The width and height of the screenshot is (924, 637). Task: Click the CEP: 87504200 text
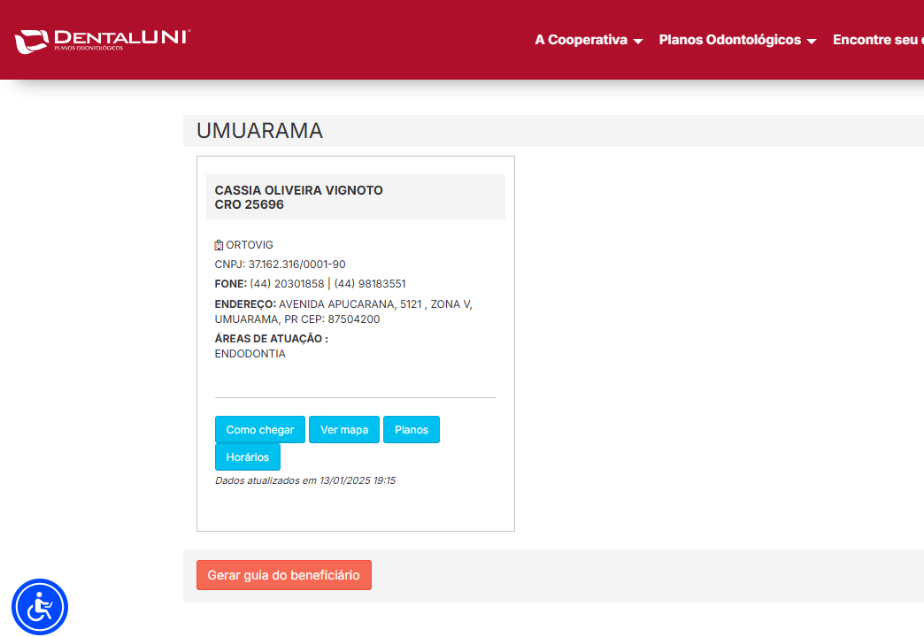click(341, 319)
